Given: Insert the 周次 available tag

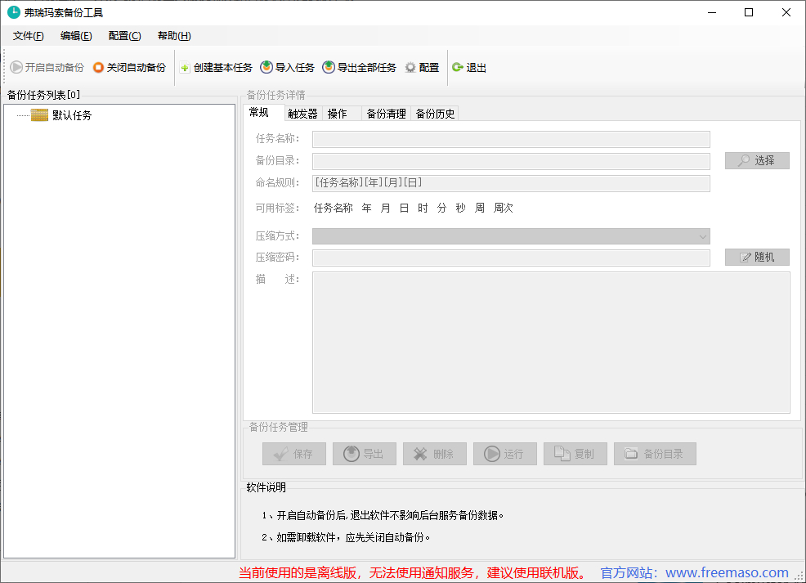Looking at the screenshot, I should 504,209.
